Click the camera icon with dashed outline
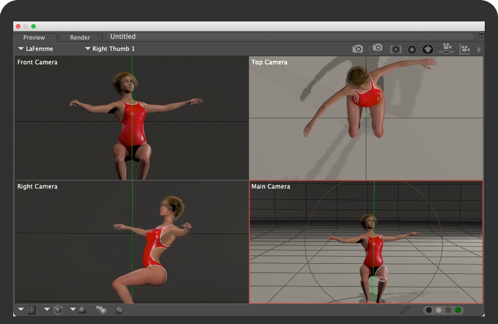The height and width of the screenshot is (324, 498). (x=376, y=49)
